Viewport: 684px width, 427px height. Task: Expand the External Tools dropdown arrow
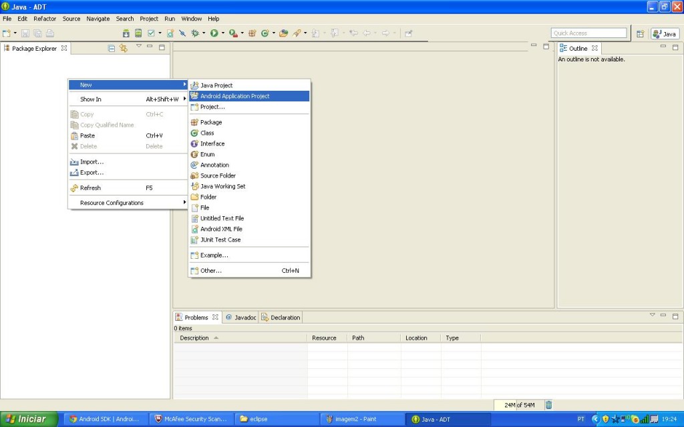(x=242, y=33)
